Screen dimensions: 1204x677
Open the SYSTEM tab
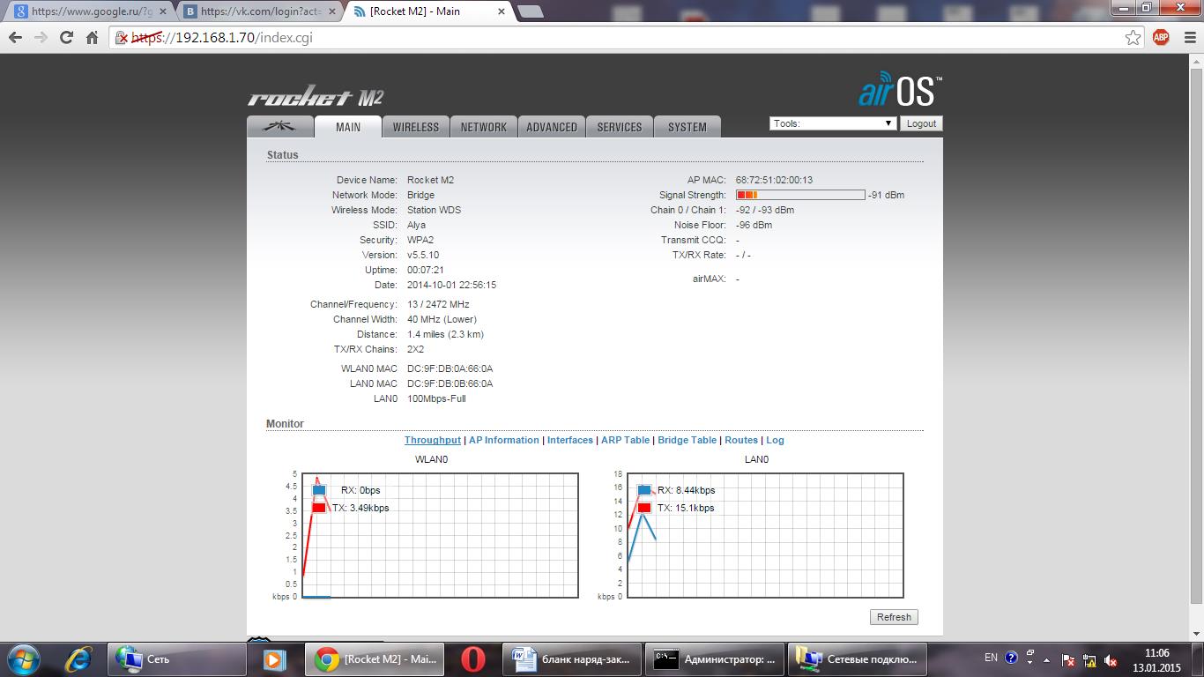pos(687,126)
